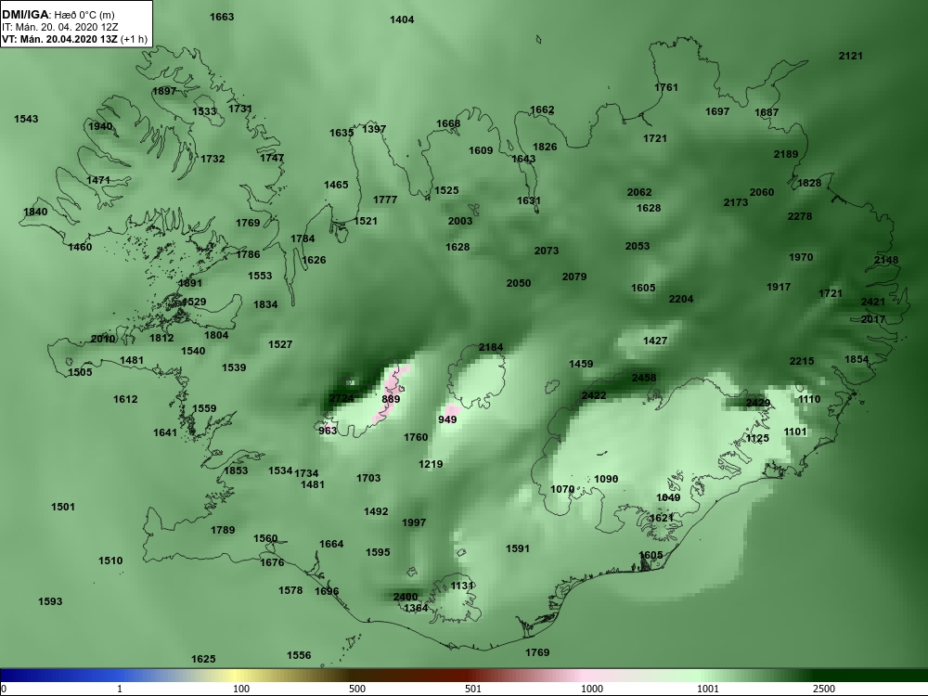The image size is (928, 696).
Task: Select the value 1897 in the Westfjords
Action: (x=164, y=91)
